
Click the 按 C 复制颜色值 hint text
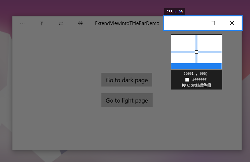tap(196, 86)
